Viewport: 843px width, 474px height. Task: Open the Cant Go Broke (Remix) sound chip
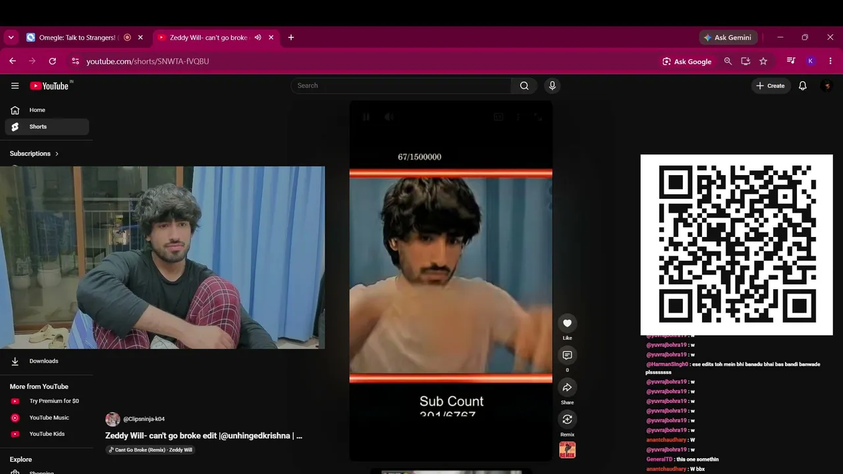(151, 450)
